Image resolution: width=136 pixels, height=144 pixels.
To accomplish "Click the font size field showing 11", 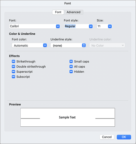I will click(x=102, y=26).
